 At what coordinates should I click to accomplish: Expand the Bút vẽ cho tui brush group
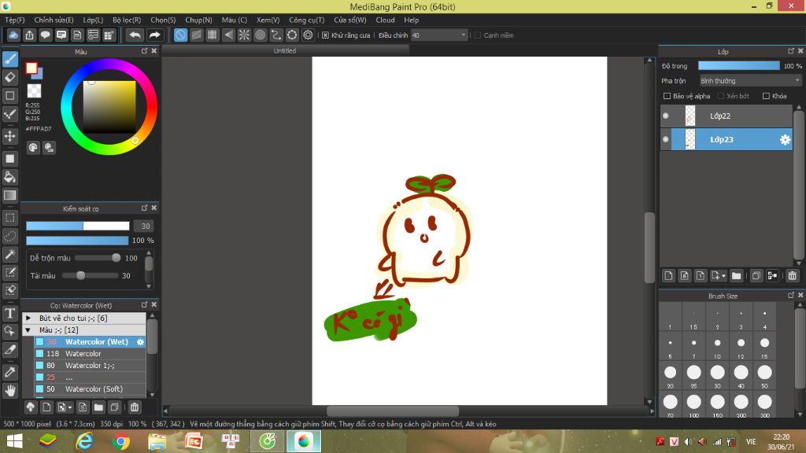(x=28, y=319)
